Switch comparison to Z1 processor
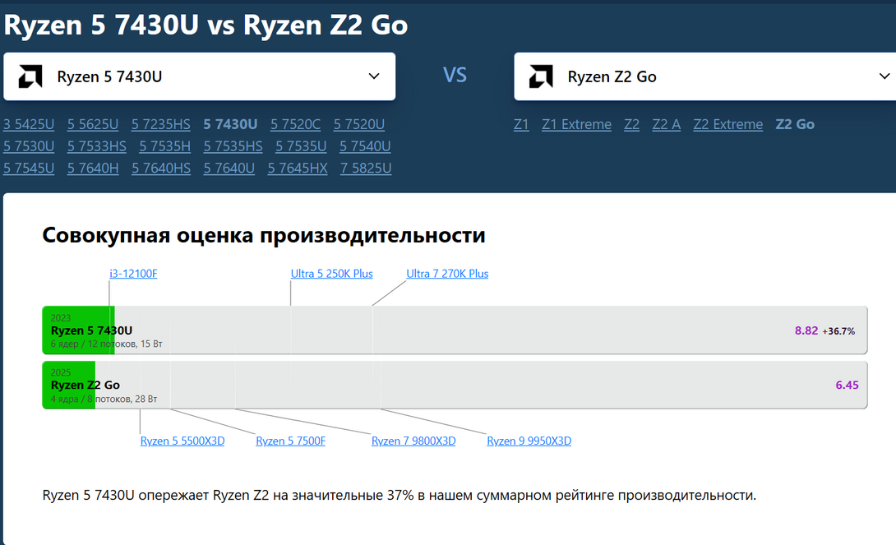The height and width of the screenshot is (545, 896). coord(521,125)
